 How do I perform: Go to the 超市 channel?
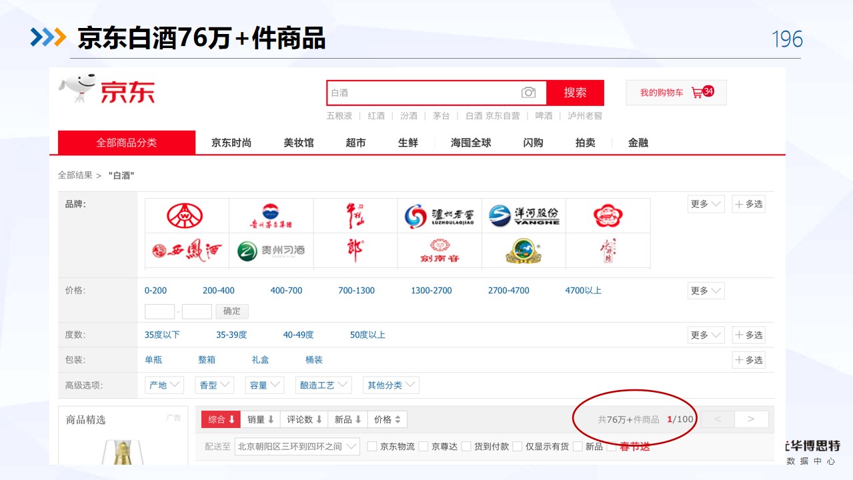coord(356,143)
